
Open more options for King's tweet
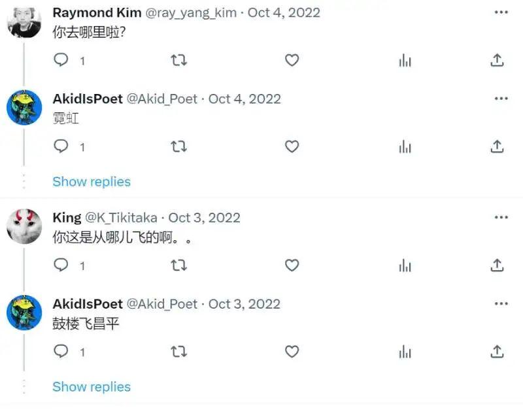501,217
